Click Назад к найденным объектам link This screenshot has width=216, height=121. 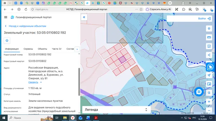pyautogui.click(x=27, y=26)
